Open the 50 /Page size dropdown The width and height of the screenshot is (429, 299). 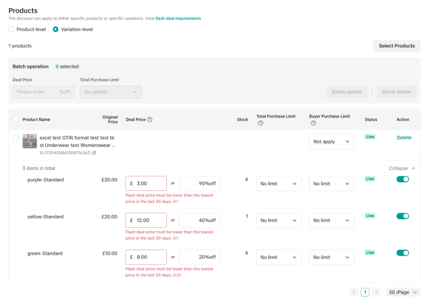(x=403, y=292)
